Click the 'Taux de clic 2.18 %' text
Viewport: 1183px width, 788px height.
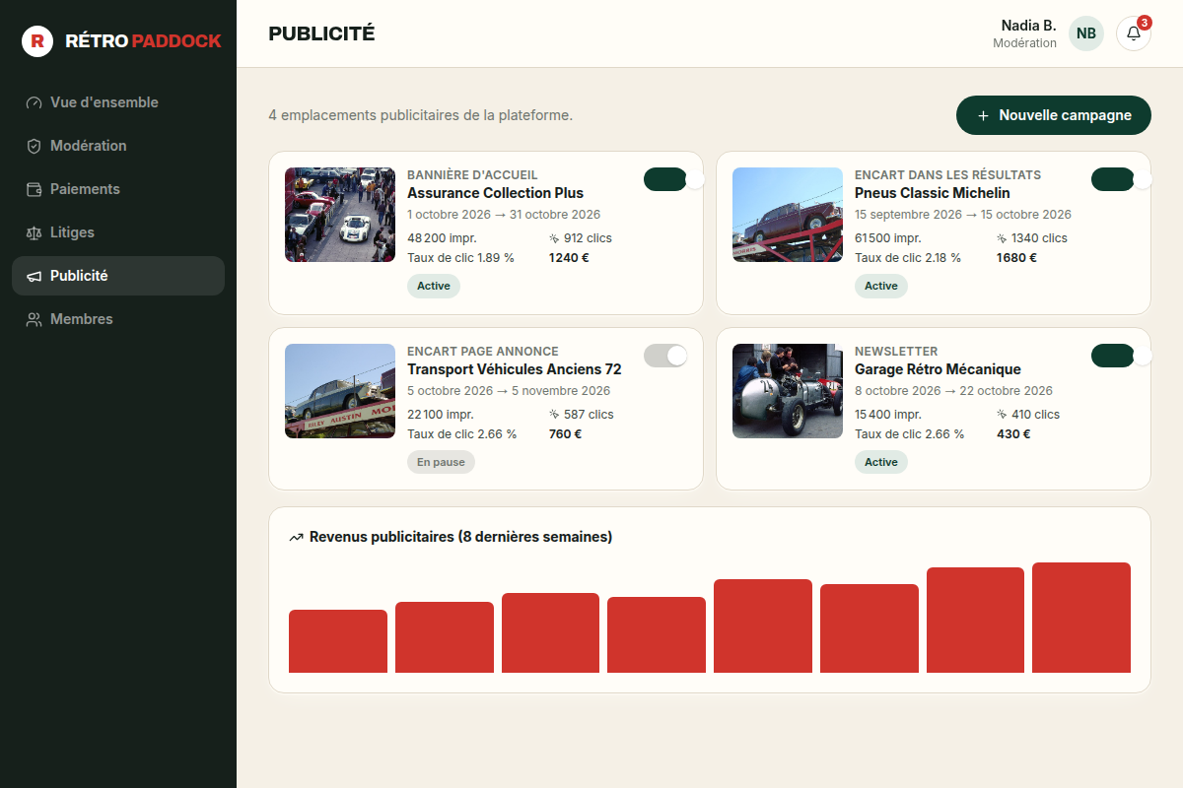click(909, 258)
